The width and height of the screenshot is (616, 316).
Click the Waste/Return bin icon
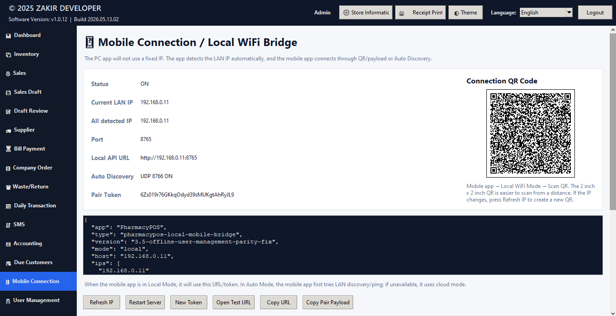click(8, 187)
